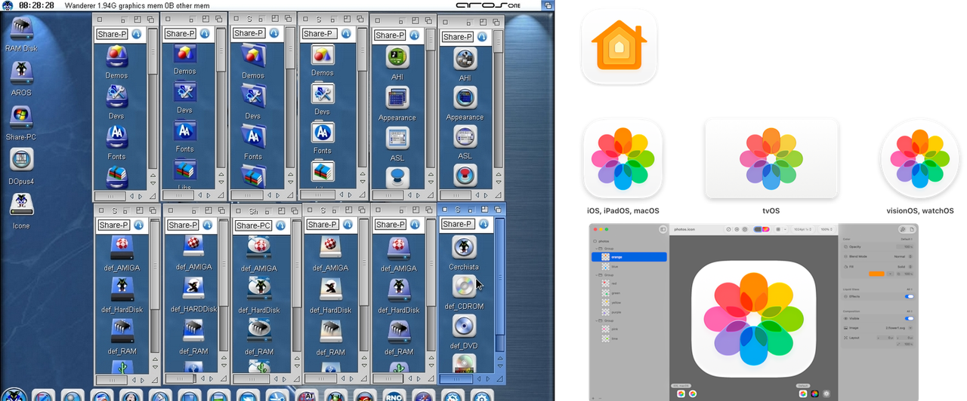Open the green square AHI icon

pos(397,57)
